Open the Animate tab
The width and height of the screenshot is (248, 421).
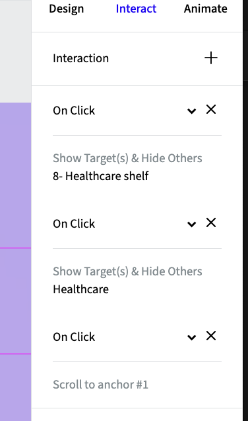point(206,9)
